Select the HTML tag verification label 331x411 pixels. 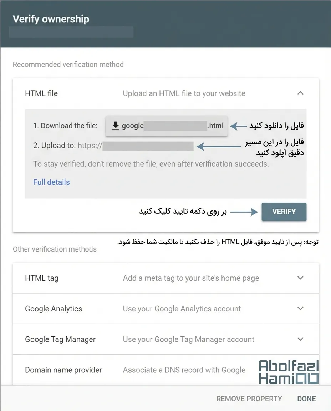tap(42, 278)
